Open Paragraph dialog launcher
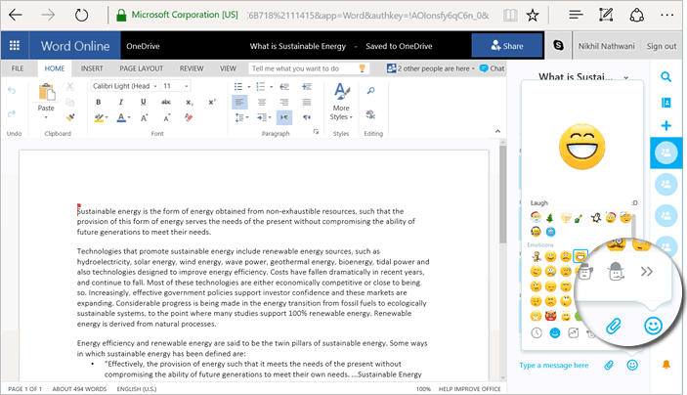The image size is (687, 395). point(316,132)
